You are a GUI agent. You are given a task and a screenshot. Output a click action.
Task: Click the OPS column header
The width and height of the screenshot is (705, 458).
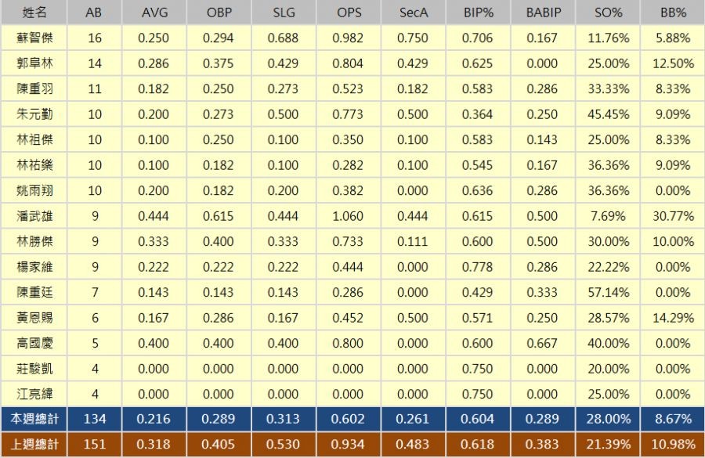click(349, 13)
